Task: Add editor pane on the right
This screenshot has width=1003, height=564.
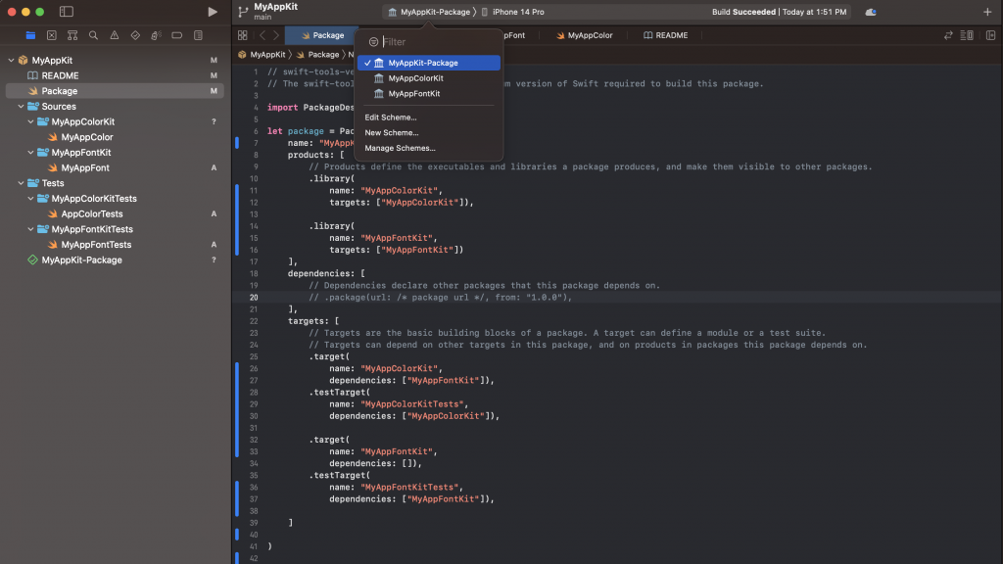Action: [x=990, y=35]
